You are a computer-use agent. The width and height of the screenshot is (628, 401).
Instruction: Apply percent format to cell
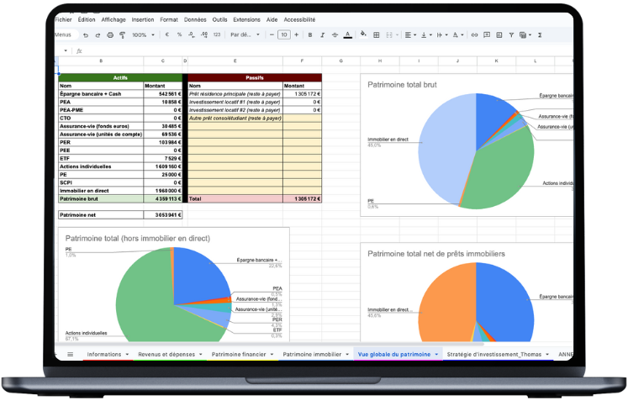(x=179, y=34)
